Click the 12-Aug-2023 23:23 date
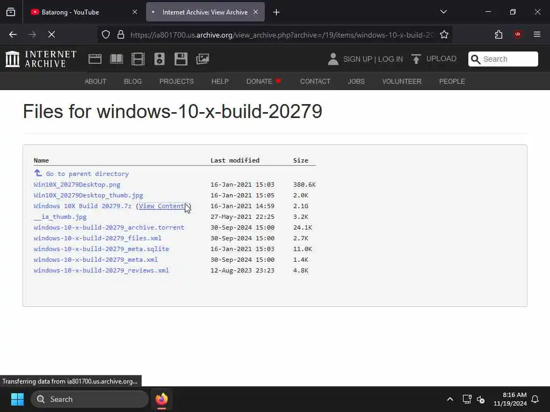The height and width of the screenshot is (412, 550). click(242, 270)
